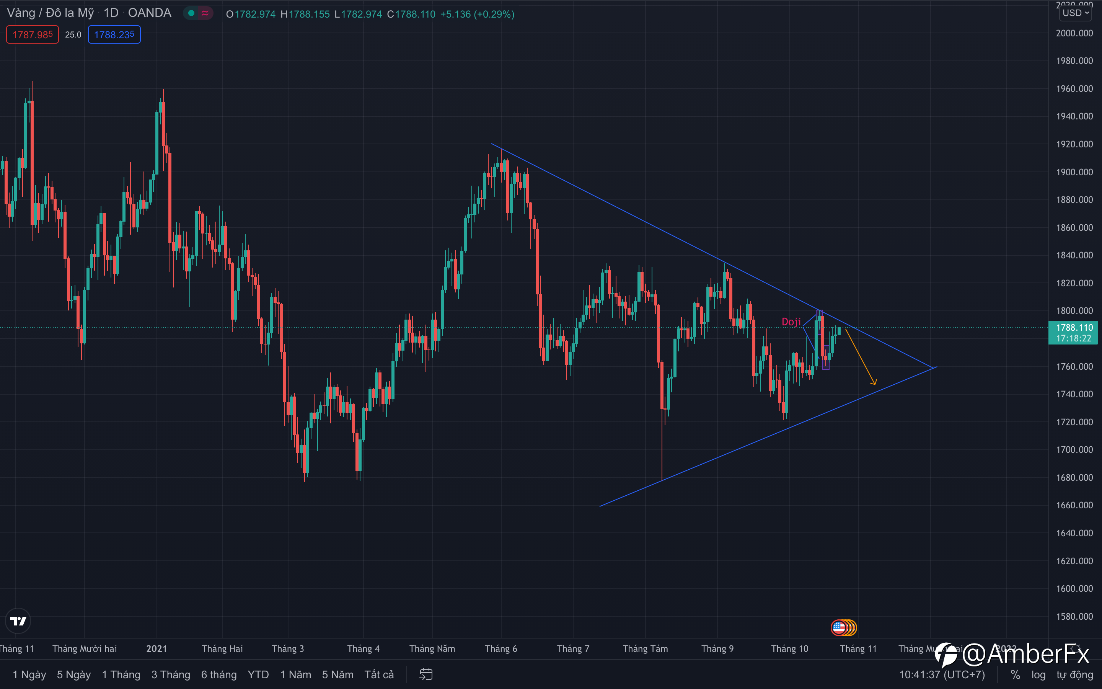Click the green market status dot

[x=191, y=13]
